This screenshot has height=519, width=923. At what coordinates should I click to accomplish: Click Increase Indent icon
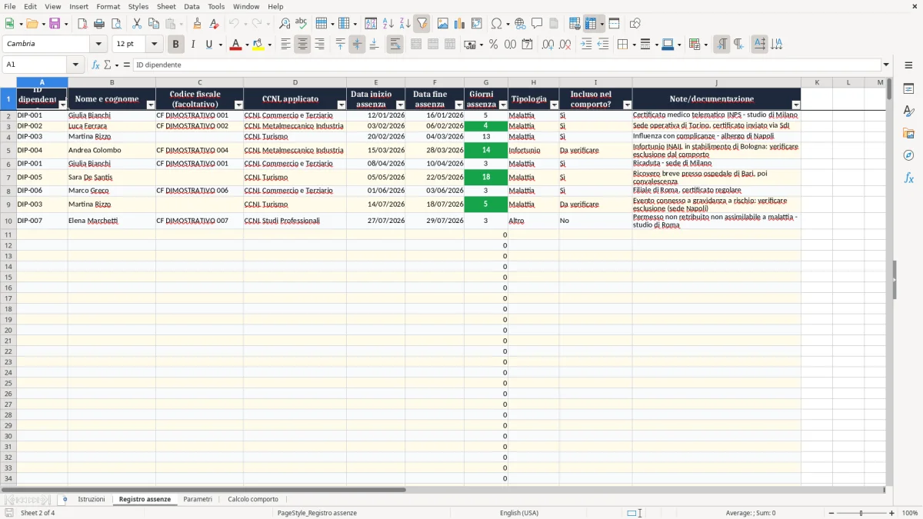pyautogui.click(x=586, y=45)
